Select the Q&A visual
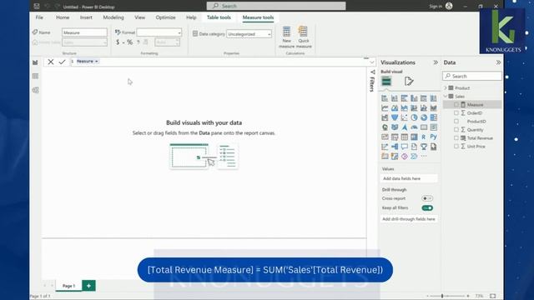The width and height of the screenshot is (534, 300). click(x=404, y=147)
